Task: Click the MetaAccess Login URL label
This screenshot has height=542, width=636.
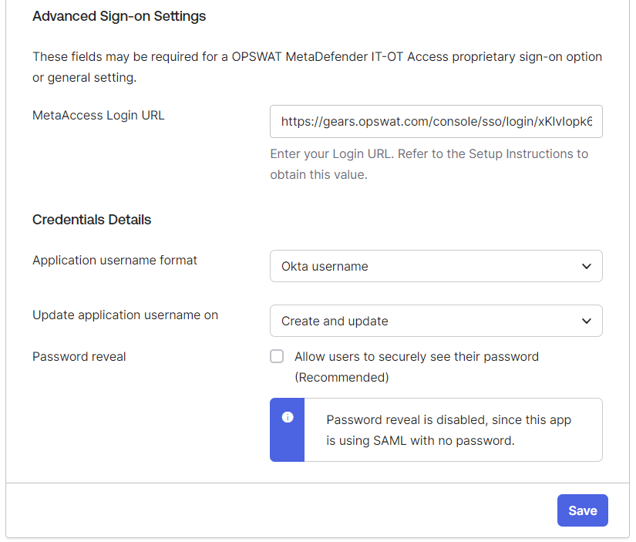Action: pos(99,115)
